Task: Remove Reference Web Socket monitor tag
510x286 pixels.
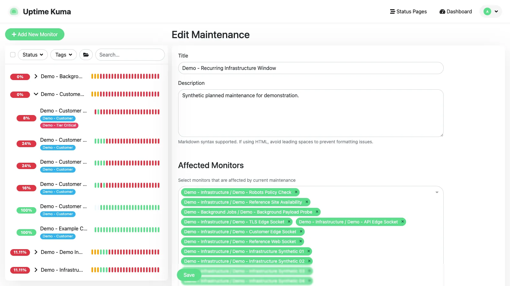Action: point(301,241)
